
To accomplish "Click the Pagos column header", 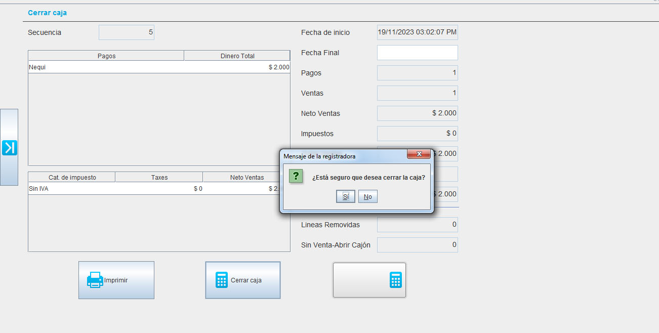I will [106, 56].
